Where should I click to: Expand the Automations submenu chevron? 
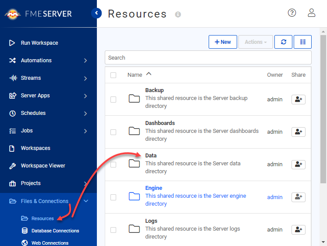tap(85, 61)
